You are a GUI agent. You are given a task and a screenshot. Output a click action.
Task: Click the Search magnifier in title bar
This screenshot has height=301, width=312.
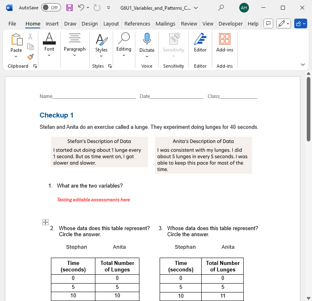coord(221,8)
